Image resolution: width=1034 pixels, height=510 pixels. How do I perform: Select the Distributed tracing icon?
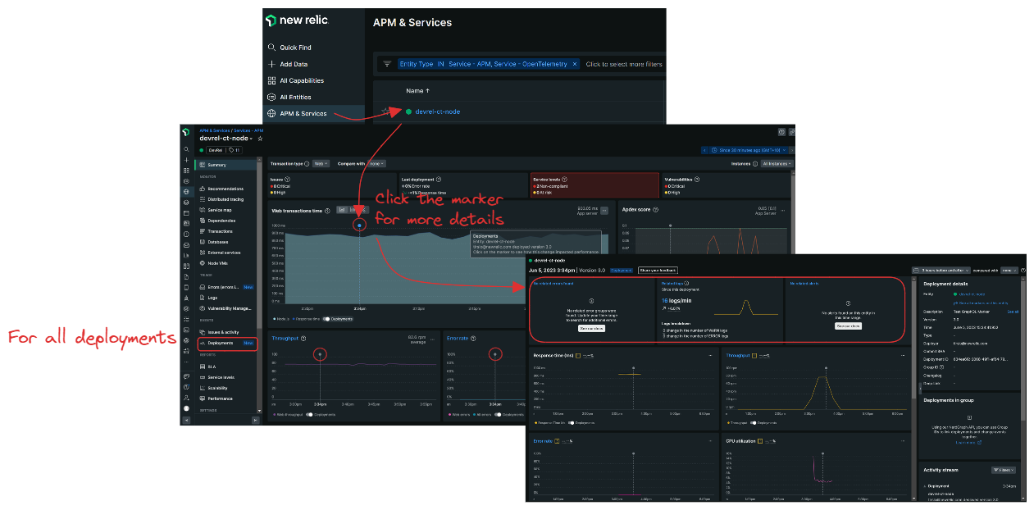203,199
